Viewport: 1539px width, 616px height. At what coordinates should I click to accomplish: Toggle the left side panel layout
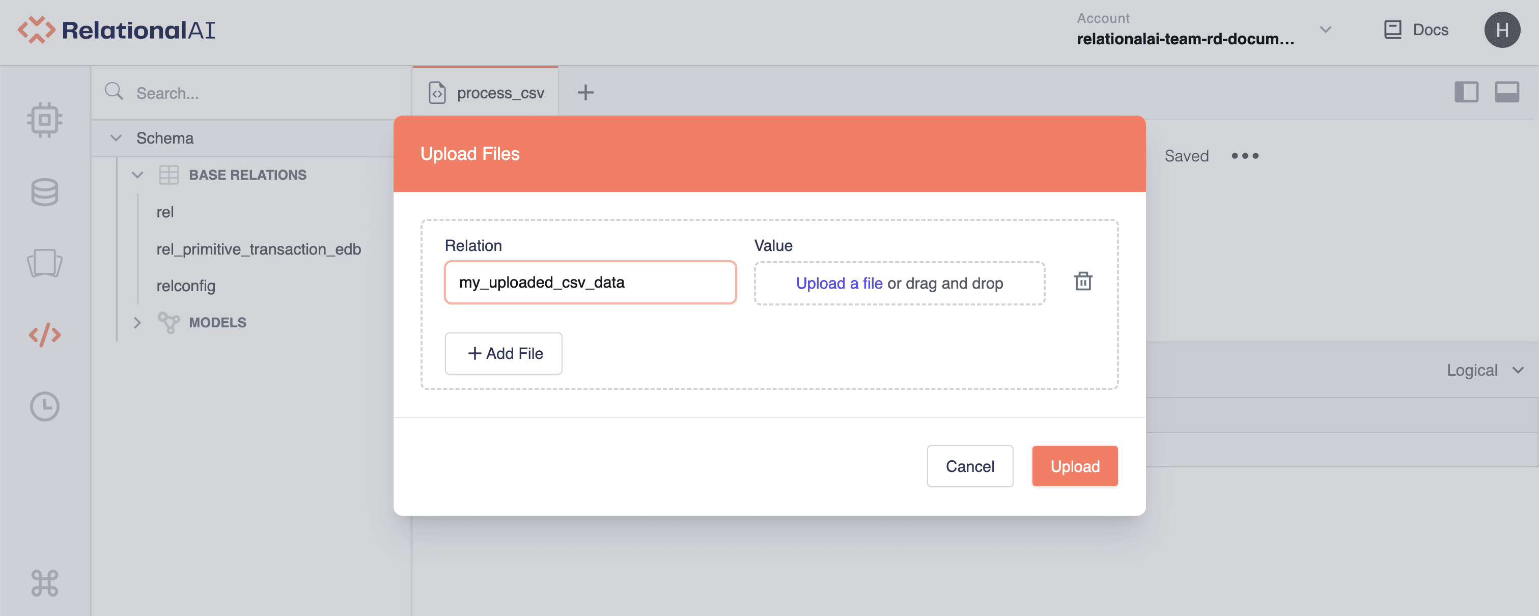(x=1466, y=93)
